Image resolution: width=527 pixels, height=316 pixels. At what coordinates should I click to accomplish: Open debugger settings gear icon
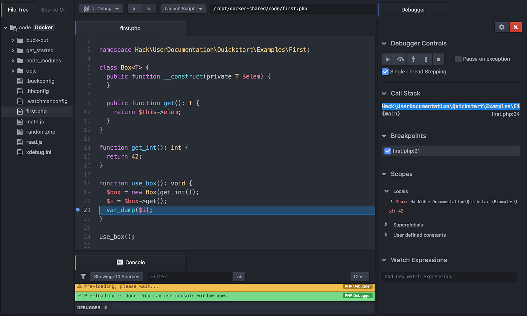tap(501, 27)
